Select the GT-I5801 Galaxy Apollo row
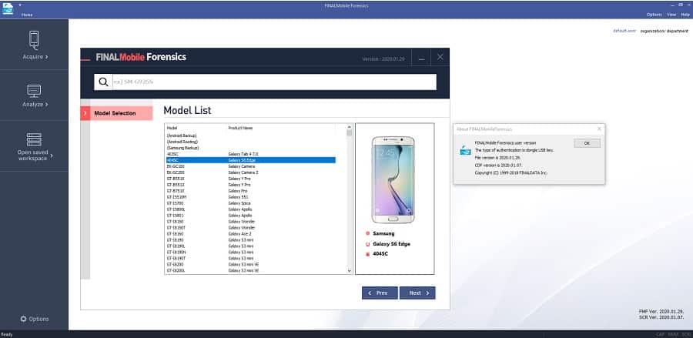Screen dimensions: 693x338 click(250, 215)
